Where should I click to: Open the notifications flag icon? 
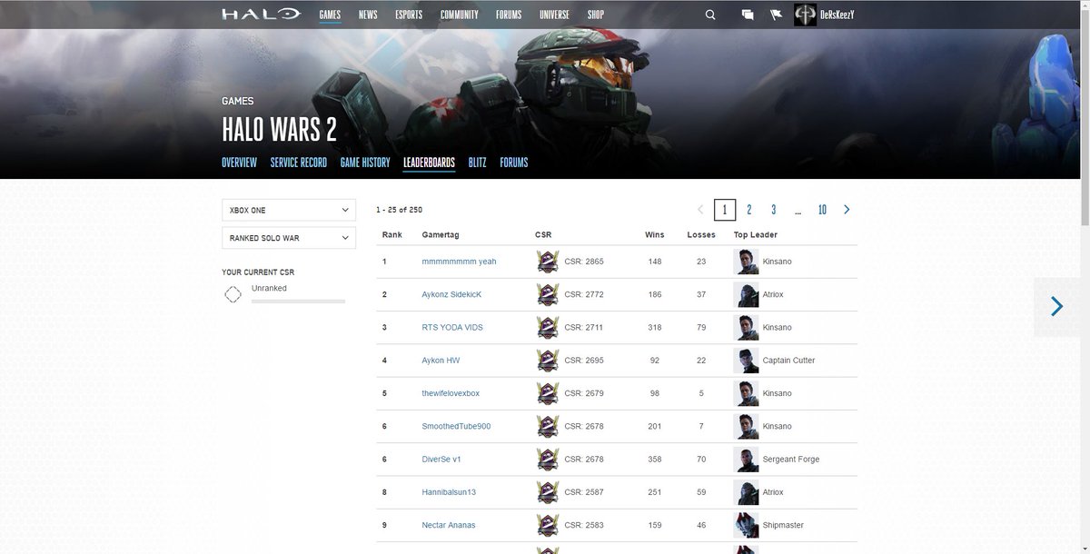click(x=776, y=15)
